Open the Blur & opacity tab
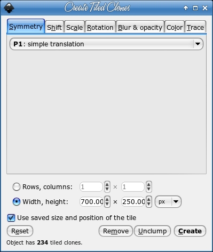The width and height of the screenshot is (213, 252). 140,27
